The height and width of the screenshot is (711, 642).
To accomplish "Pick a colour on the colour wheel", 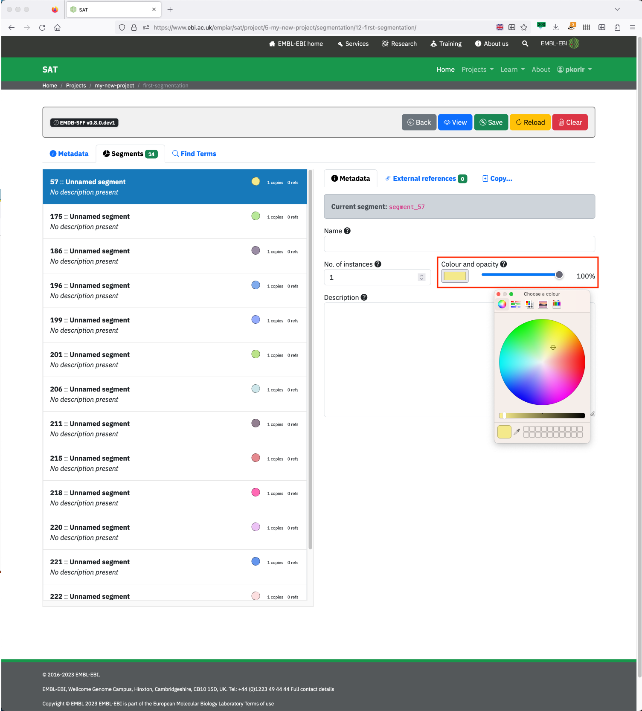I will 542,362.
